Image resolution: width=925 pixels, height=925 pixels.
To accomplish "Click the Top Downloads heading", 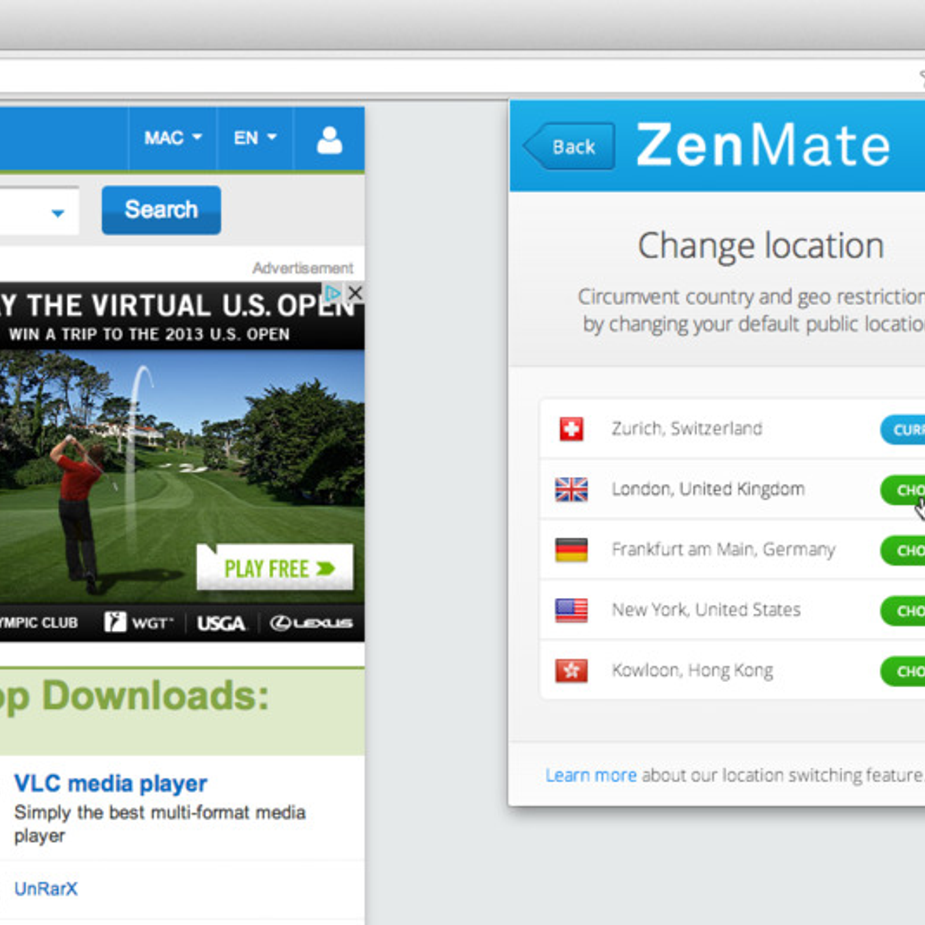I will 135,695.
